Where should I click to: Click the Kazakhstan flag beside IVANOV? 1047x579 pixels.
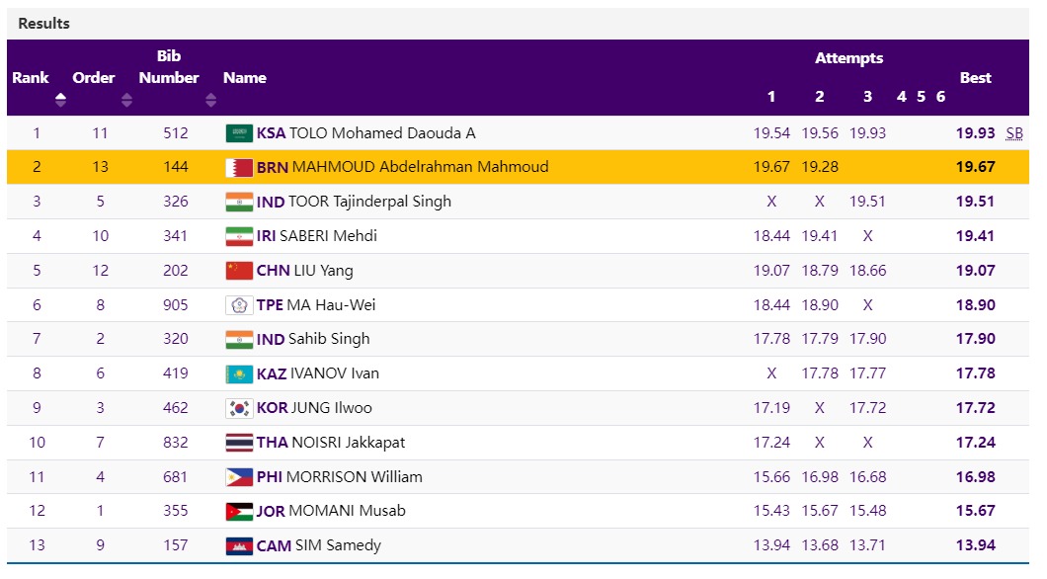pos(239,374)
